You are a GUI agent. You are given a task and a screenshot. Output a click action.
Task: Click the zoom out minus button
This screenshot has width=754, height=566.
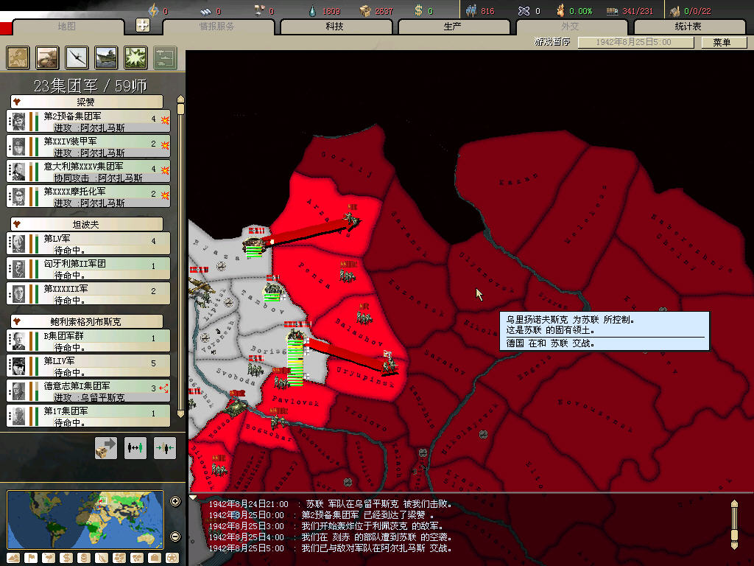175,536
